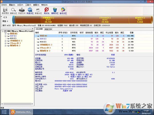Open the 文件(F) menu
The width and height of the screenshot is (154, 115).
pyautogui.click(x=4, y=5)
